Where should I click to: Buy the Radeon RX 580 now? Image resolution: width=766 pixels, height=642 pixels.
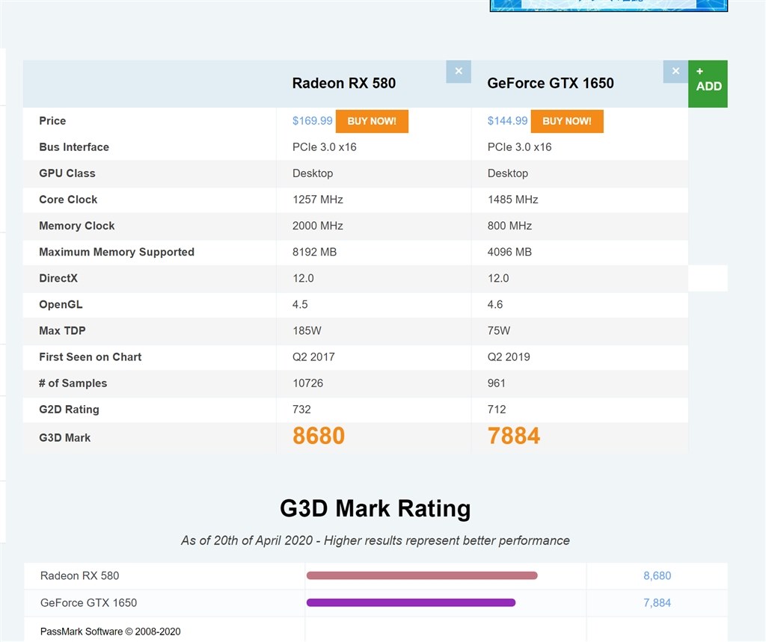coord(372,121)
